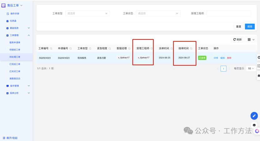Open 已完成工单 in sidebar
Screen dimensions: 260x141
15,64
